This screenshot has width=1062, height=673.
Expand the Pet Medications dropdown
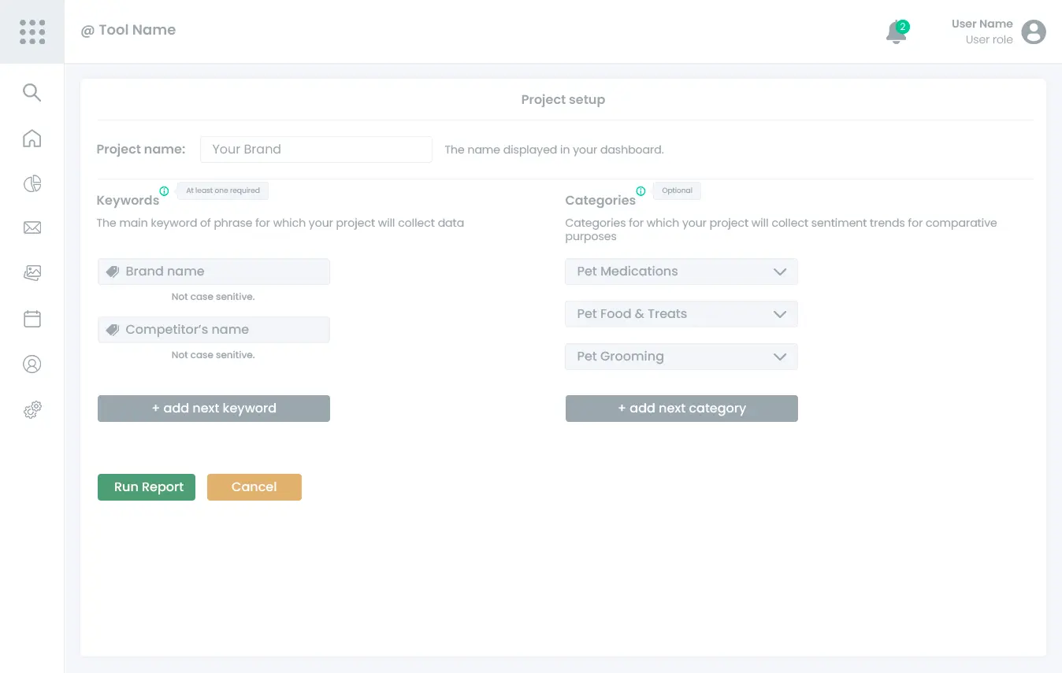tap(681, 272)
